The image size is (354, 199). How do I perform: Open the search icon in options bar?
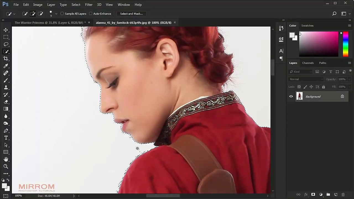pyautogui.click(x=334, y=14)
